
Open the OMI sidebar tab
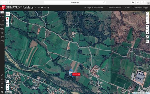coord(2,25)
